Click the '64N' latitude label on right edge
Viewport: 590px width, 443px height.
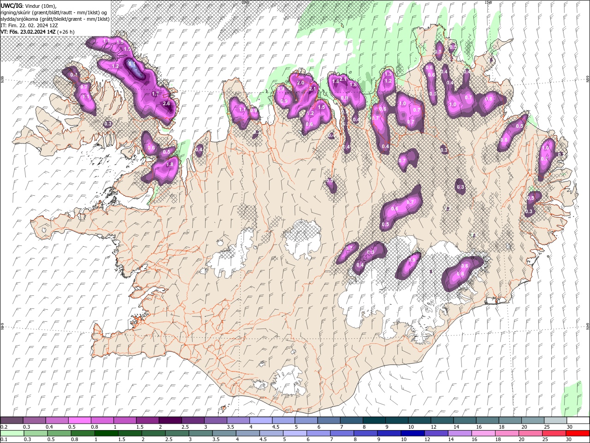pos(588,326)
